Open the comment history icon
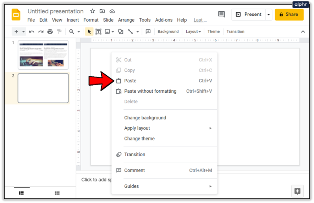Viewport: 314px width, 203px height. (221, 14)
